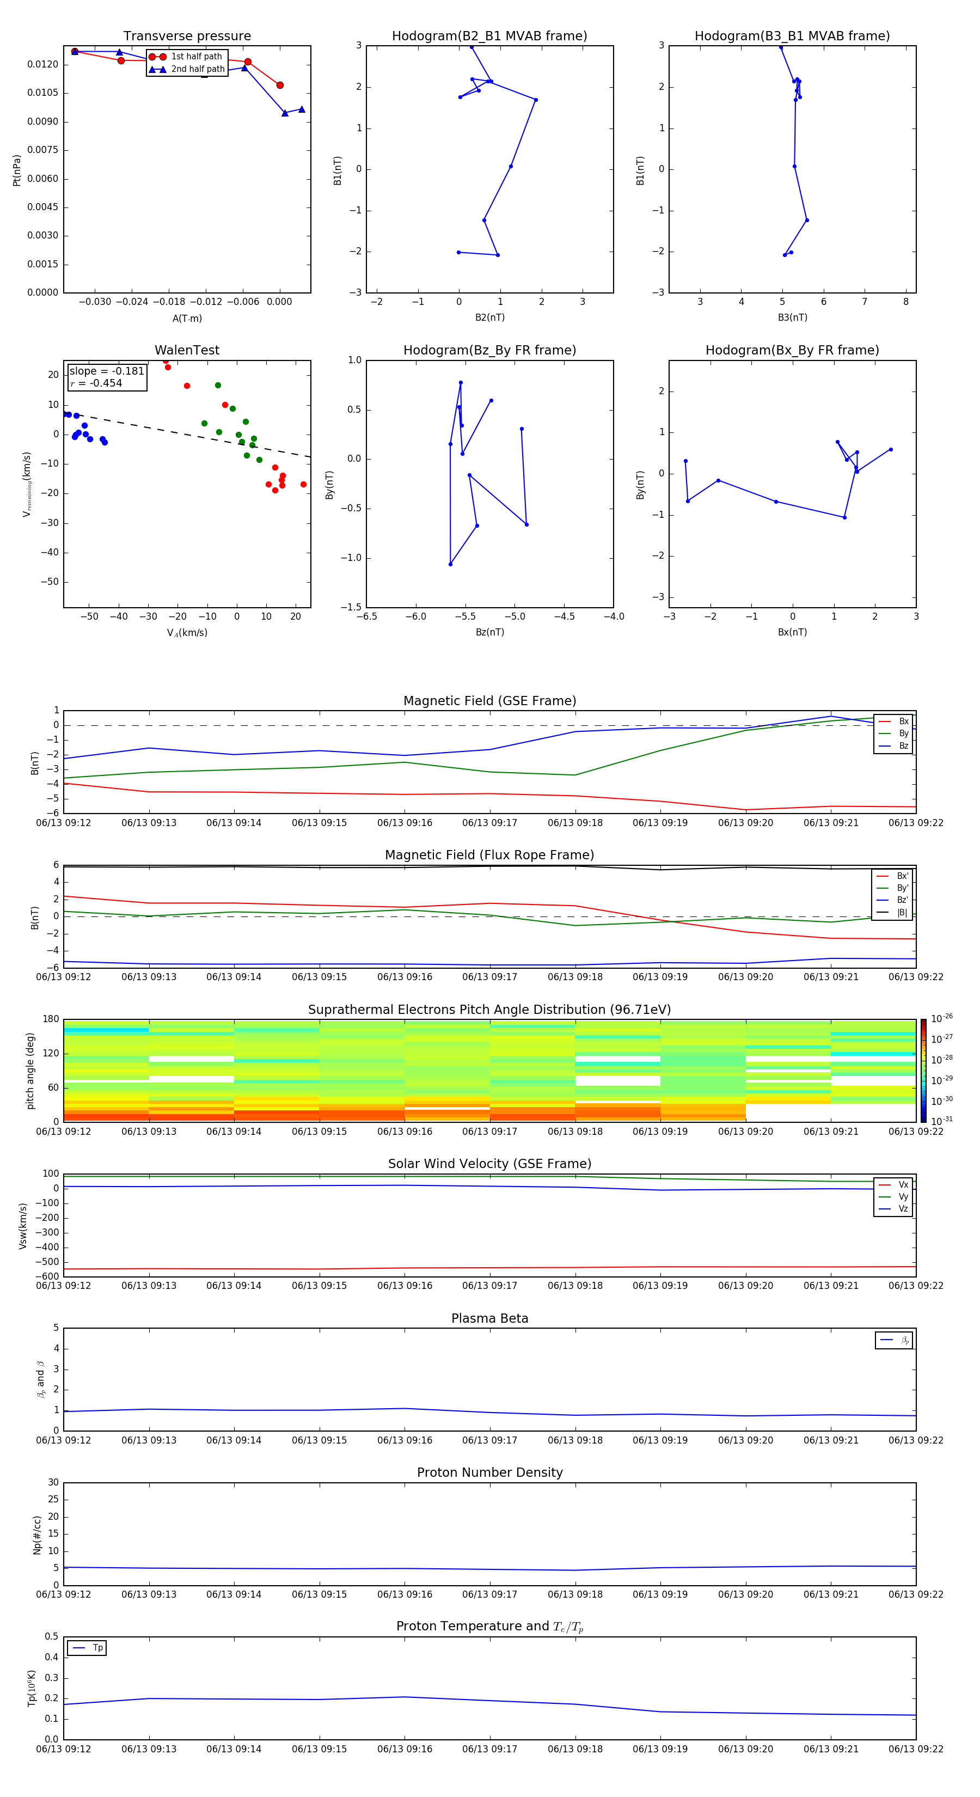Click the "Magnetic Field (GSE Frame)" title
The width and height of the screenshot is (980, 1797).
[x=489, y=701]
